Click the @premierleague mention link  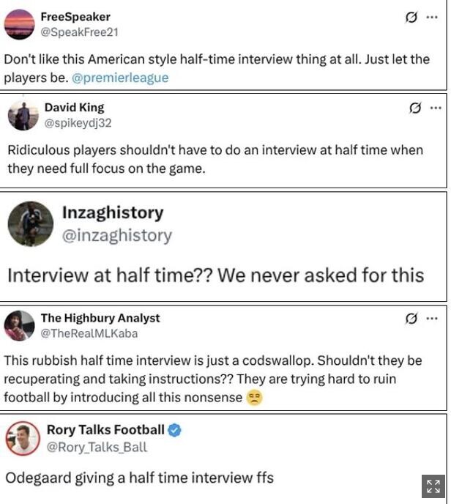[x=120, y=78]
